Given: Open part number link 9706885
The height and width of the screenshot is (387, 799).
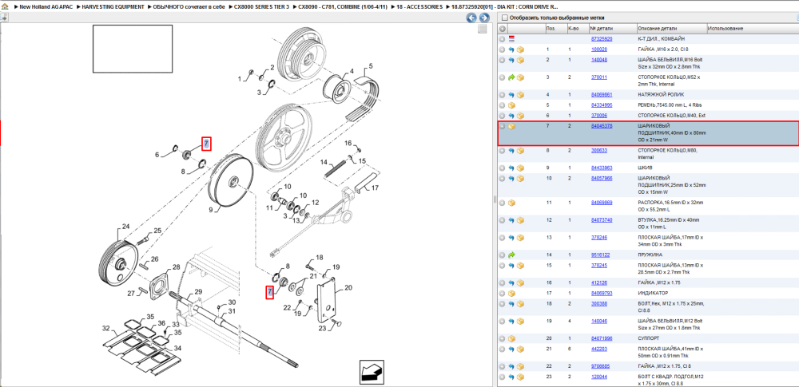Looking at the screenshot, I should [600, 366].
